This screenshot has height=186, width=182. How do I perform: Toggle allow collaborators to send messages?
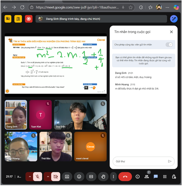click(169, 45)
